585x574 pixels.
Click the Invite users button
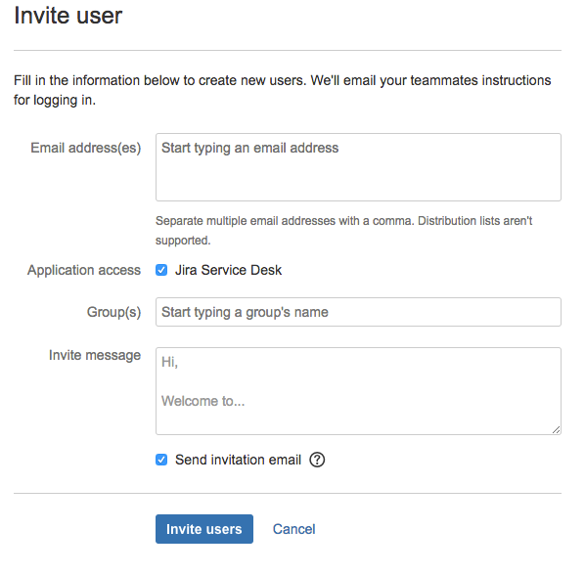[204, 529]
